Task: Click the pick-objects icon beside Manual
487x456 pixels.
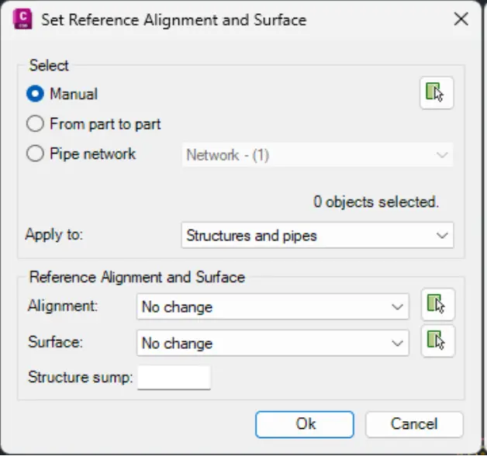Action: coord(436,94)
